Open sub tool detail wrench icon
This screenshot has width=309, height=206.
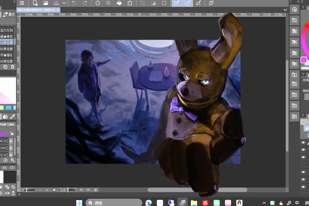click(x=12, y=160)
